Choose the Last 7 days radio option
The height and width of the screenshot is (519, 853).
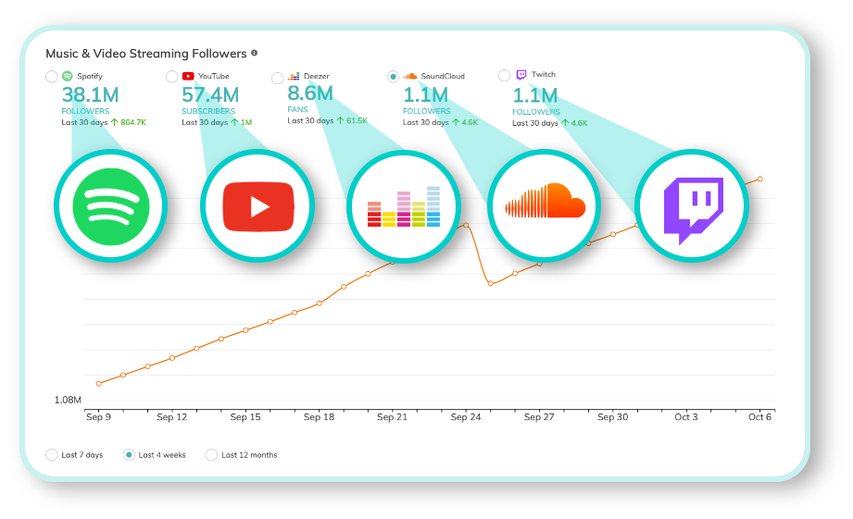tap(52, 455)
